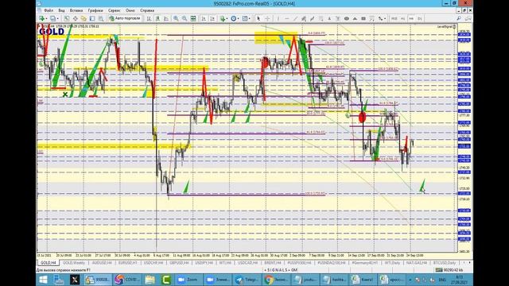Select the Crosshair tool
509x286 pixels.
click(x=267, y=18)
